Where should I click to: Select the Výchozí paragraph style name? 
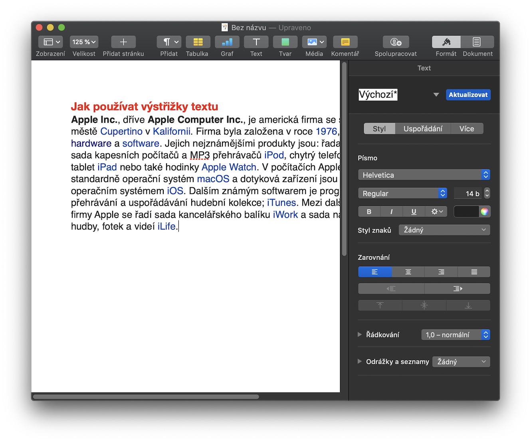pyautogui.click(x=378, y=95)
